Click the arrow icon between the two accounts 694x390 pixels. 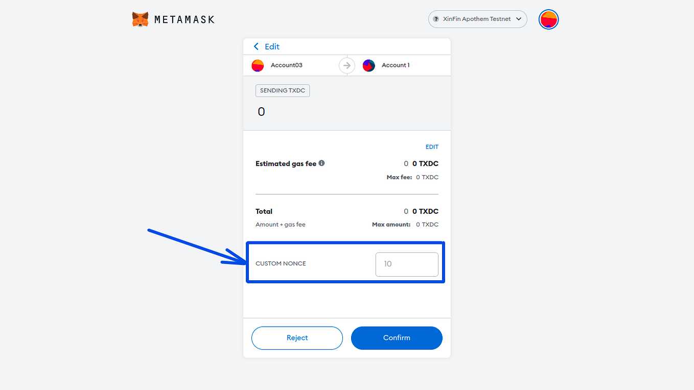347,65
